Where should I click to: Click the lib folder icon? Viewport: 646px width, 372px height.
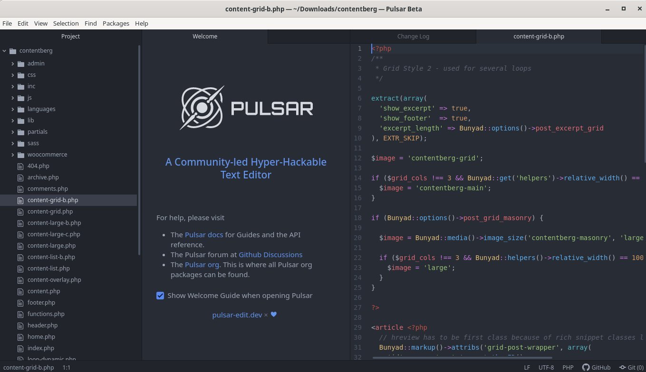coord(21,121)
